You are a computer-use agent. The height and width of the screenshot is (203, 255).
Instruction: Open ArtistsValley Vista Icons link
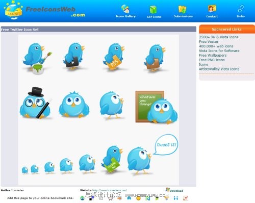tap(219, 69)
